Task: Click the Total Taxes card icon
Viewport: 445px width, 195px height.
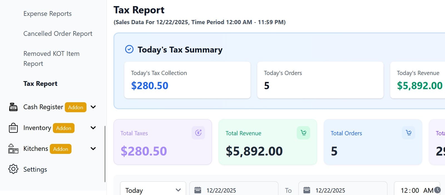Action: coord(198,133)
